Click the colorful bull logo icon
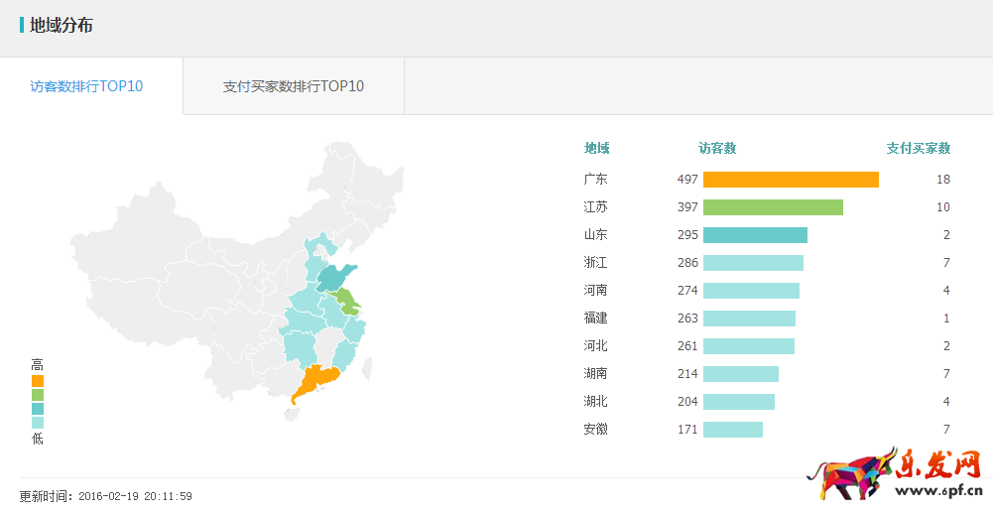This screenshot has width=993, height=511. click(849, 476)
